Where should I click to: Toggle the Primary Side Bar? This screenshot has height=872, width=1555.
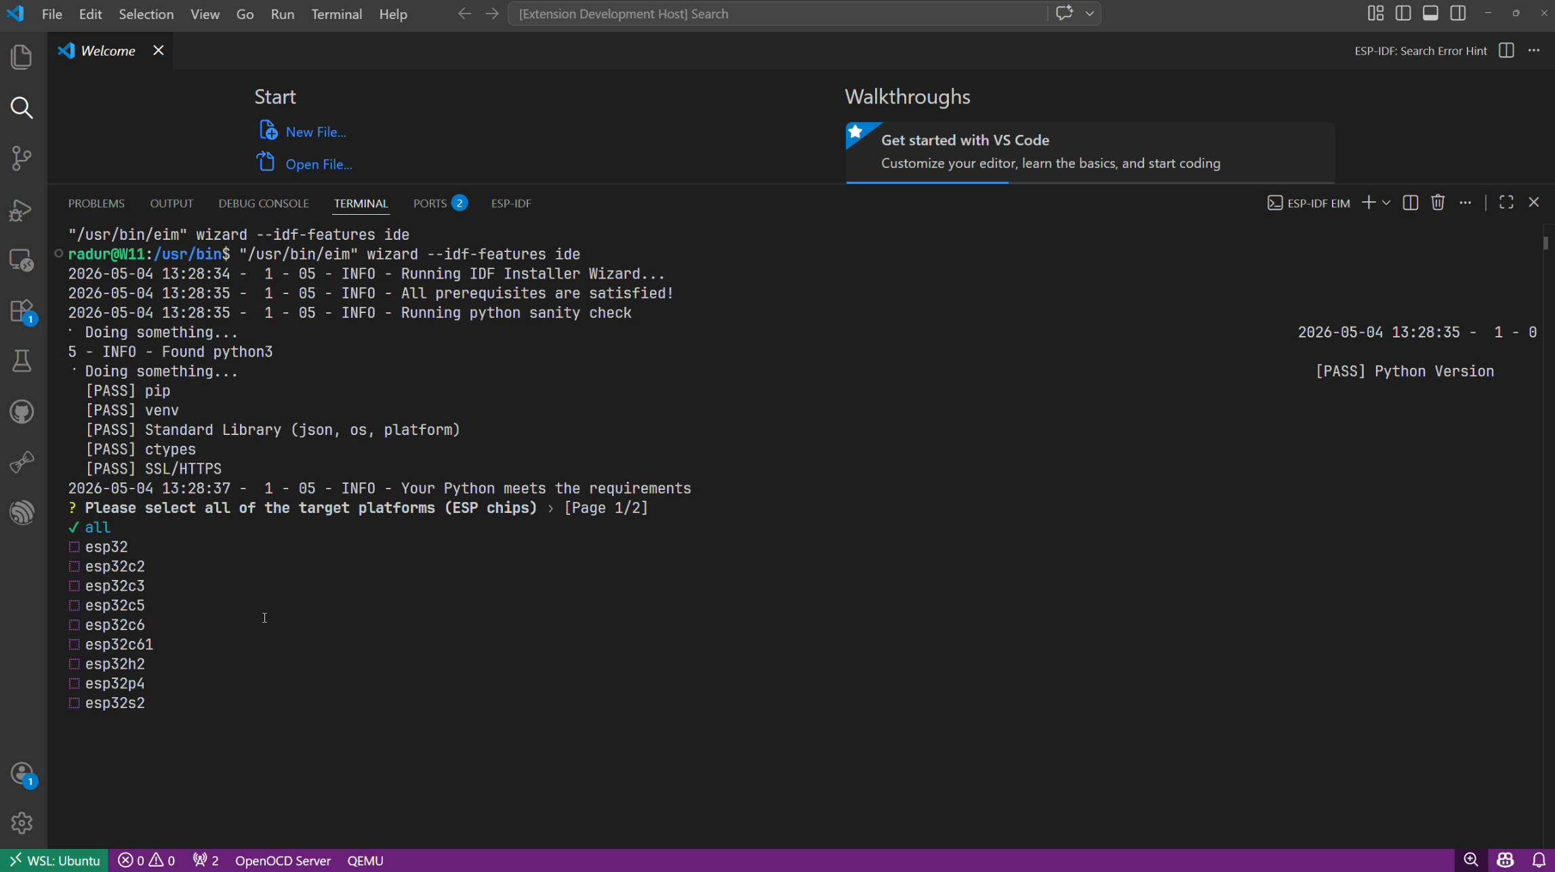1403,14
